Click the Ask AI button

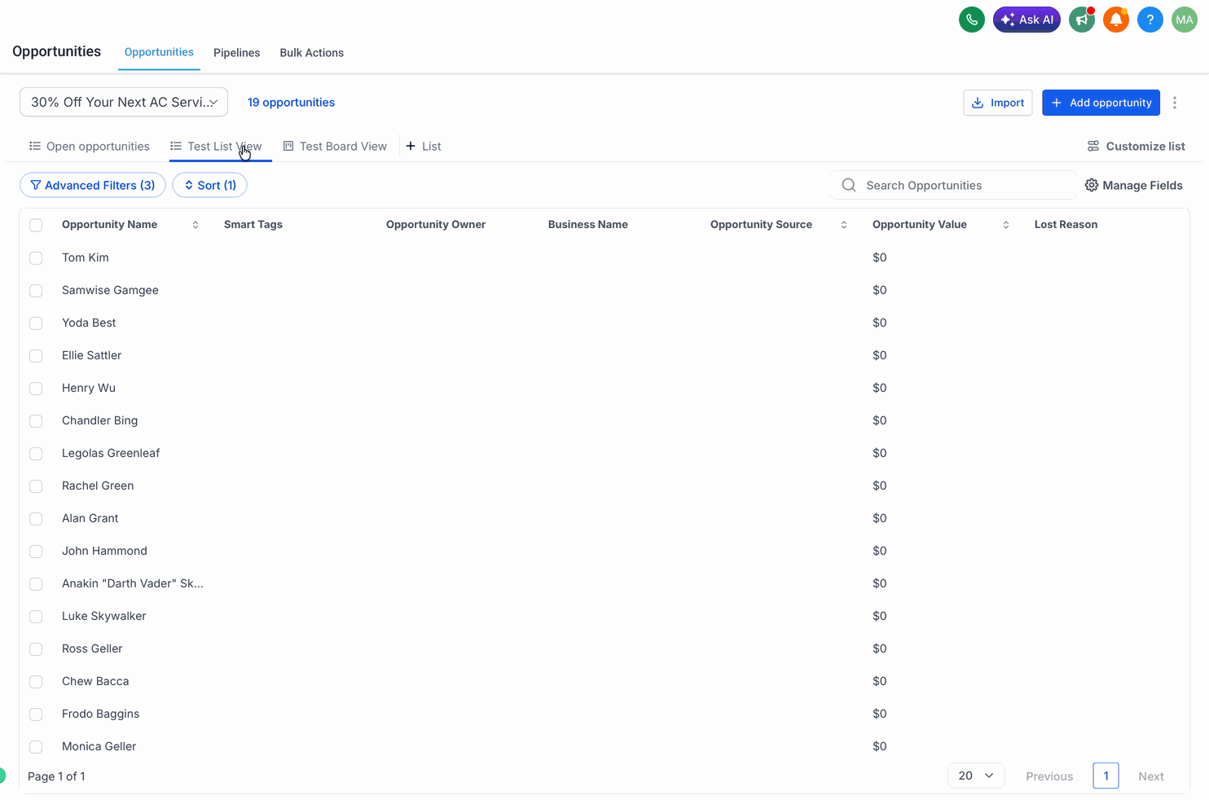pos(1027,20)
